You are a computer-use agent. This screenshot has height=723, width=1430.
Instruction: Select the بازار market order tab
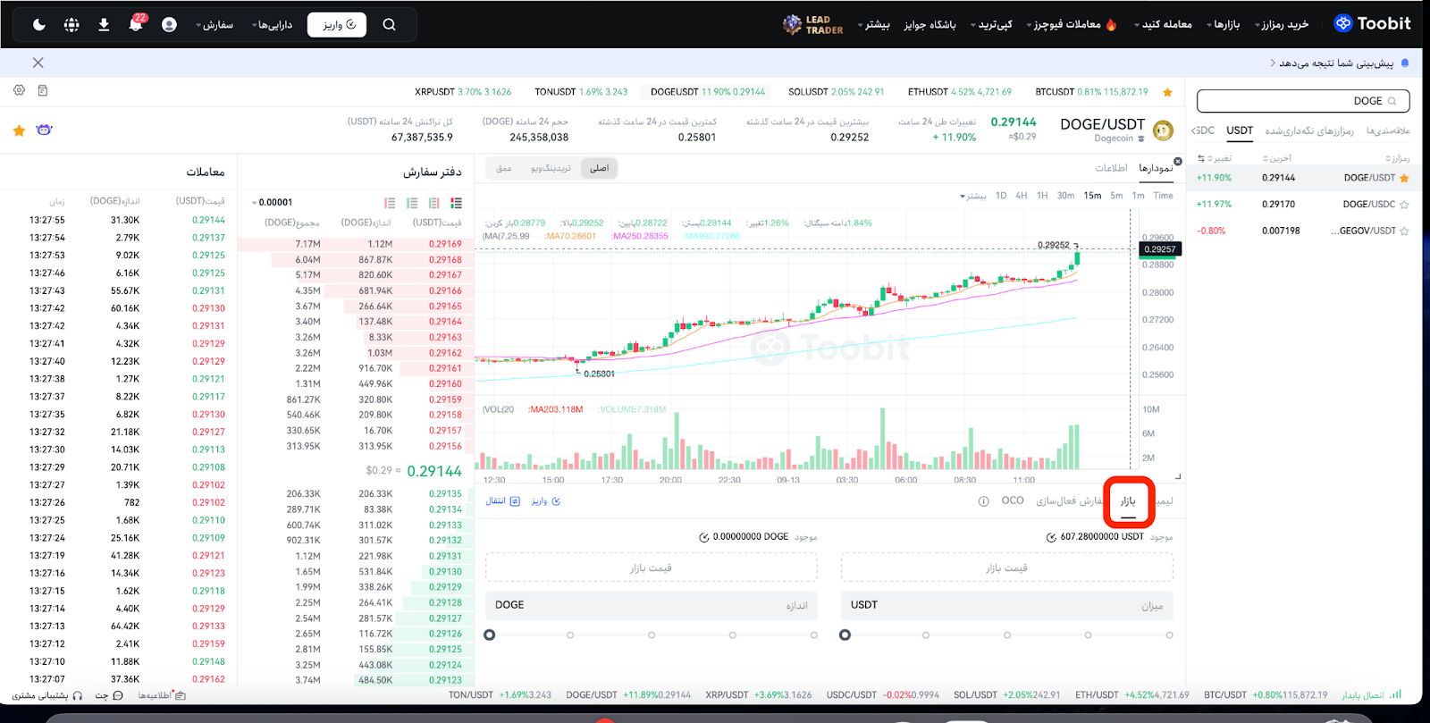[1129, 501]
